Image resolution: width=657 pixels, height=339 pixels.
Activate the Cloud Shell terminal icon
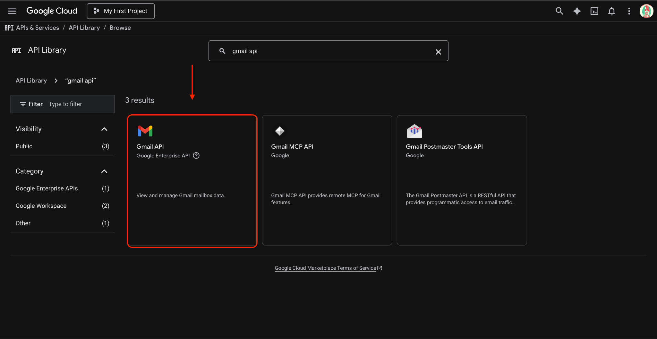[594, 11]
